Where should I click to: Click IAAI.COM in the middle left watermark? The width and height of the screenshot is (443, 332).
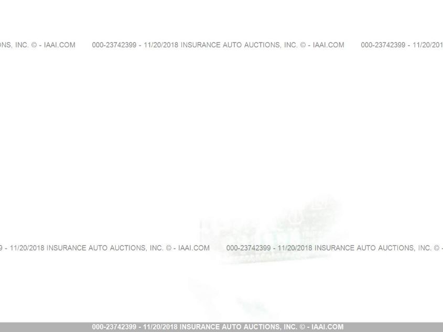[x=194, y=248]
